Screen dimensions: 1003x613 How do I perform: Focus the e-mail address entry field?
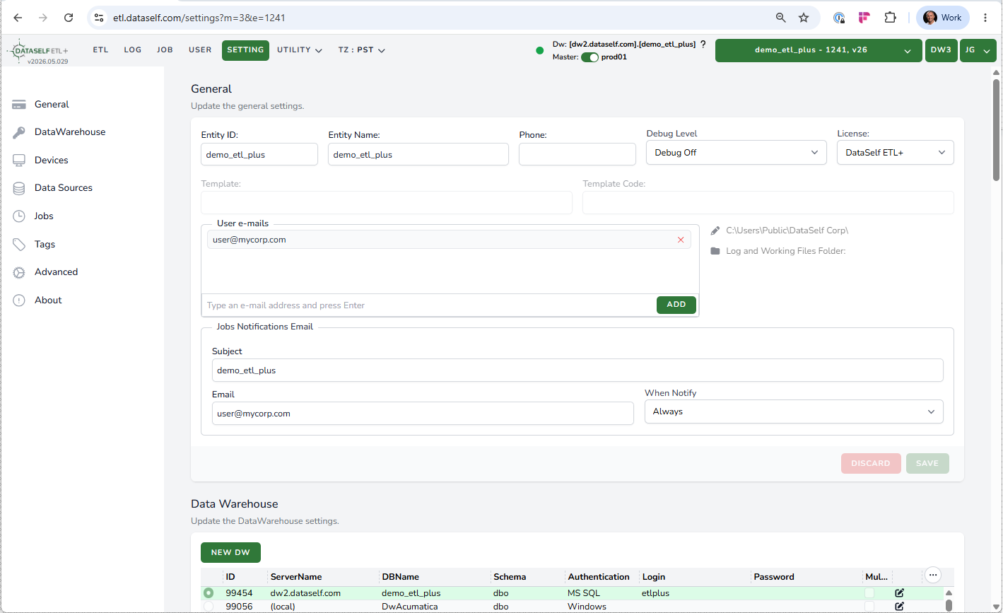(x=428, y=305)
